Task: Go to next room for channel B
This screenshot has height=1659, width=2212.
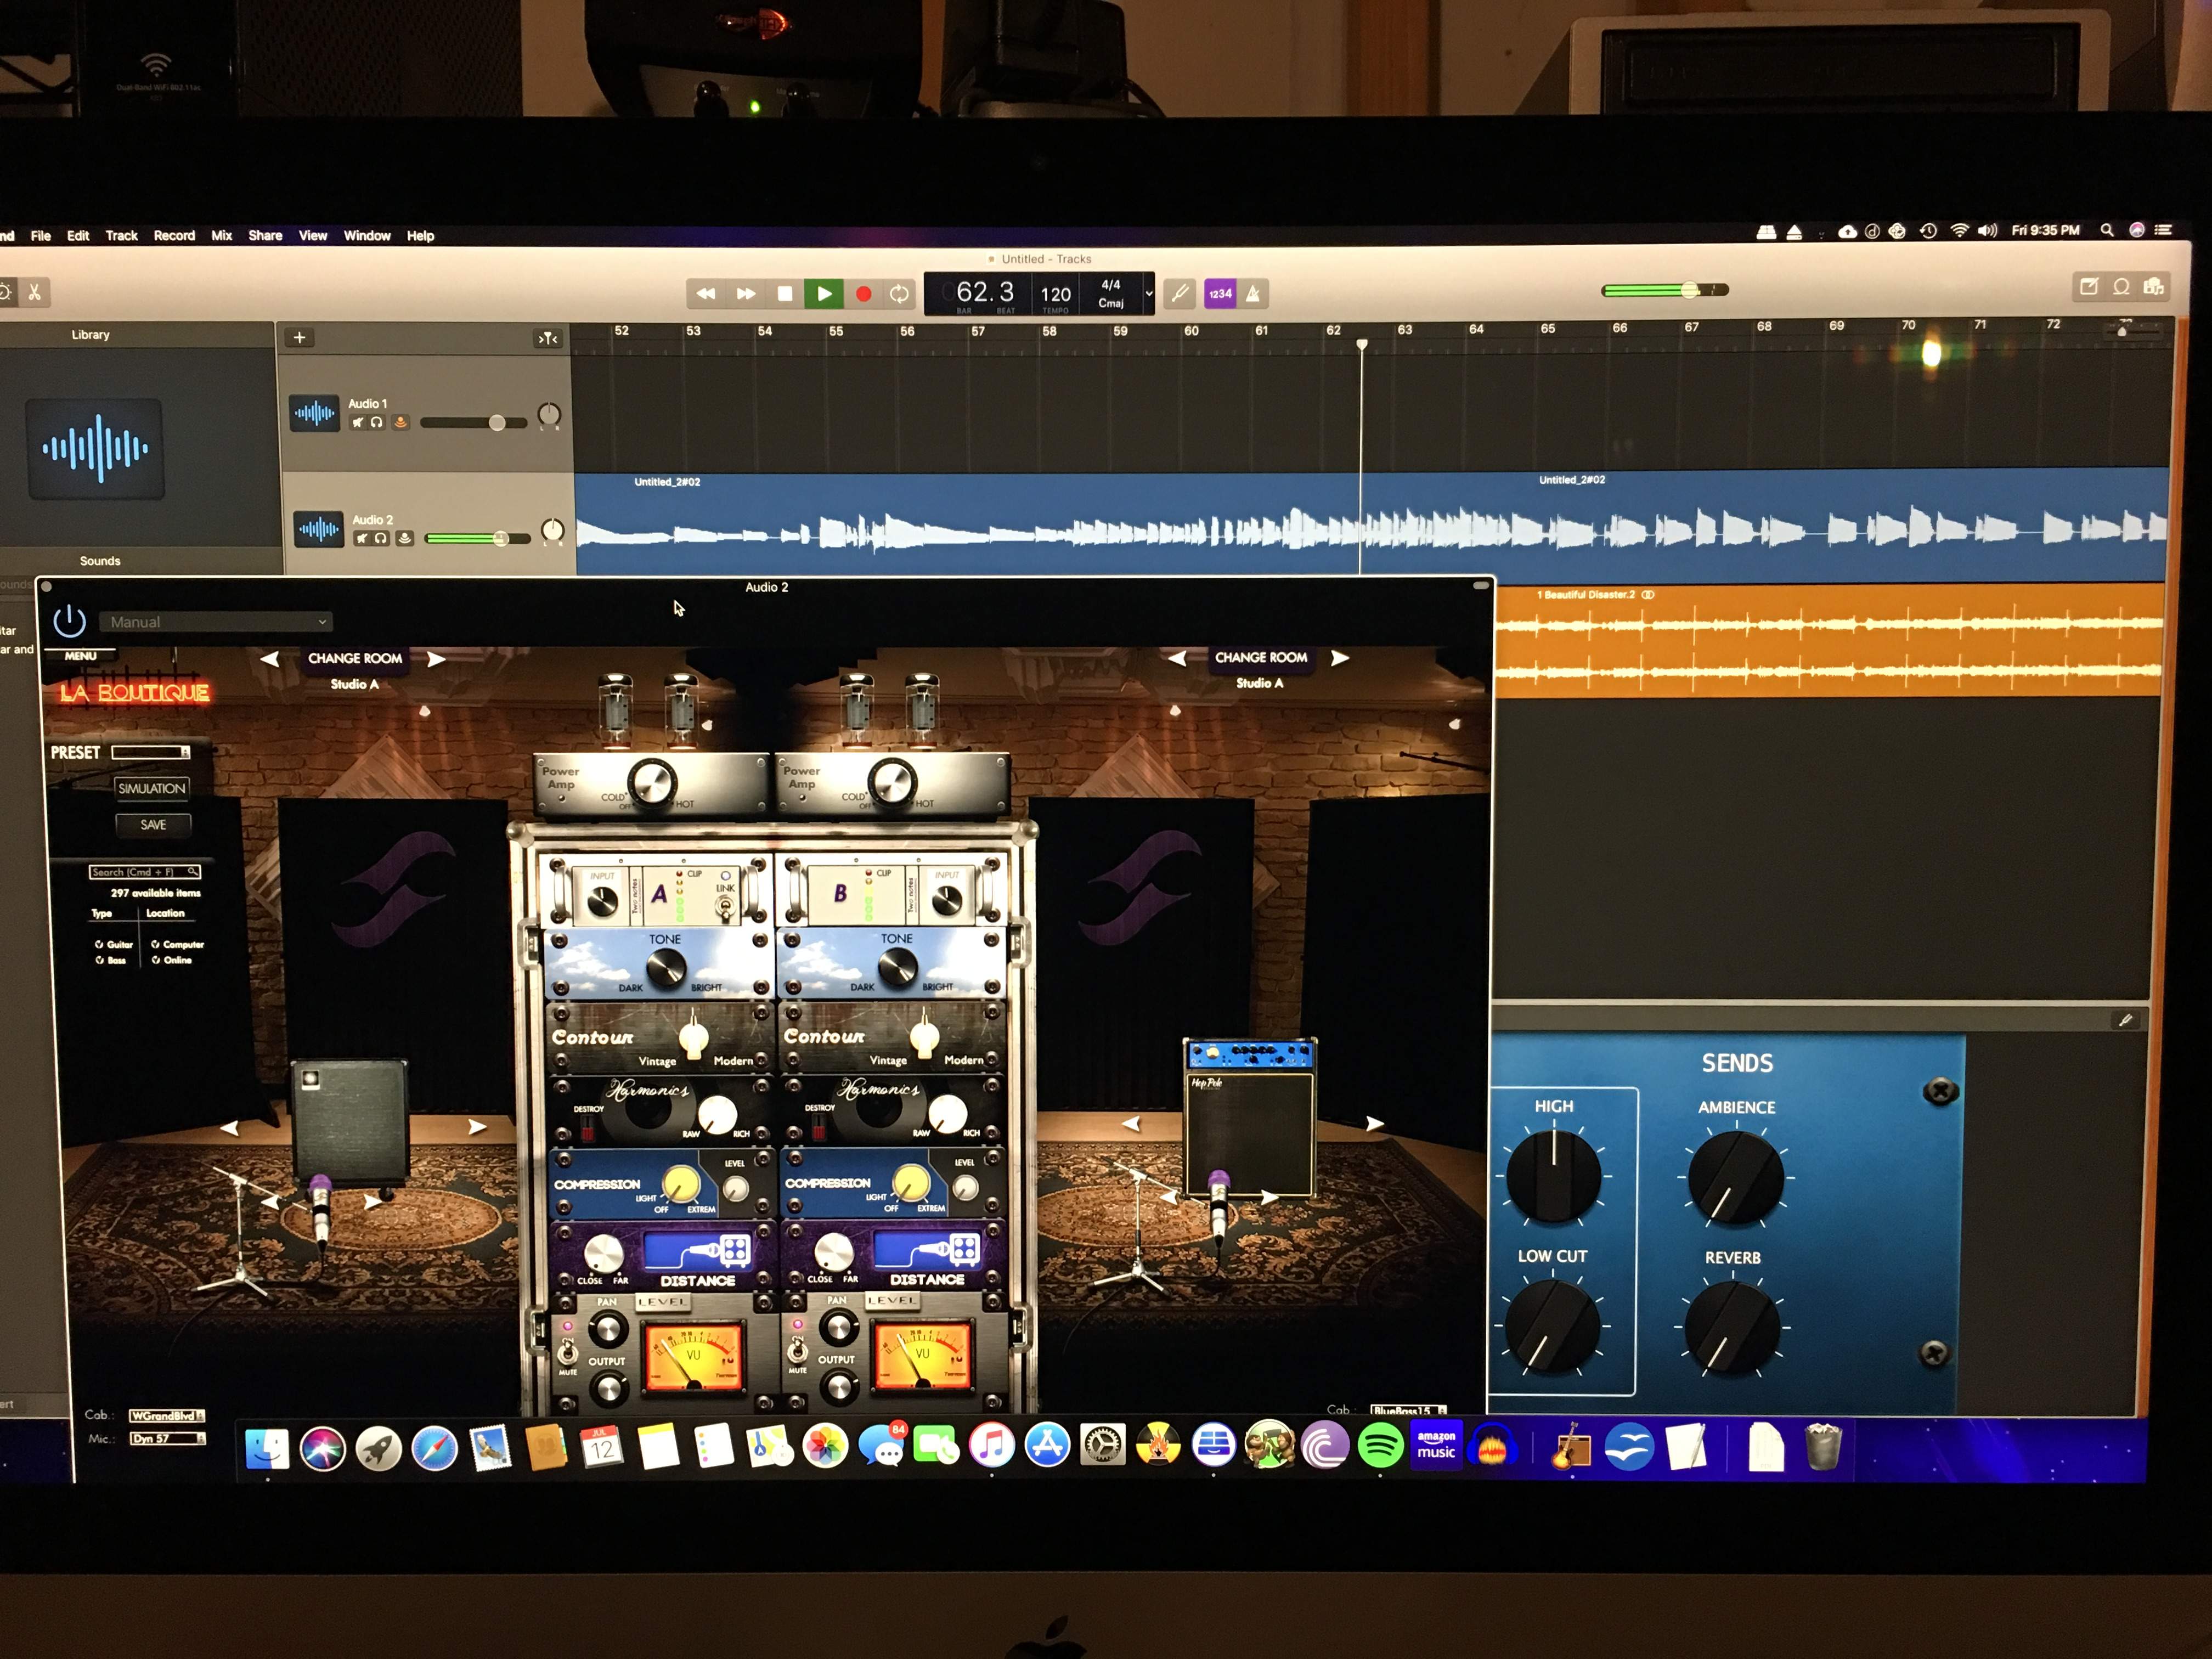Action: point(1340,658)
